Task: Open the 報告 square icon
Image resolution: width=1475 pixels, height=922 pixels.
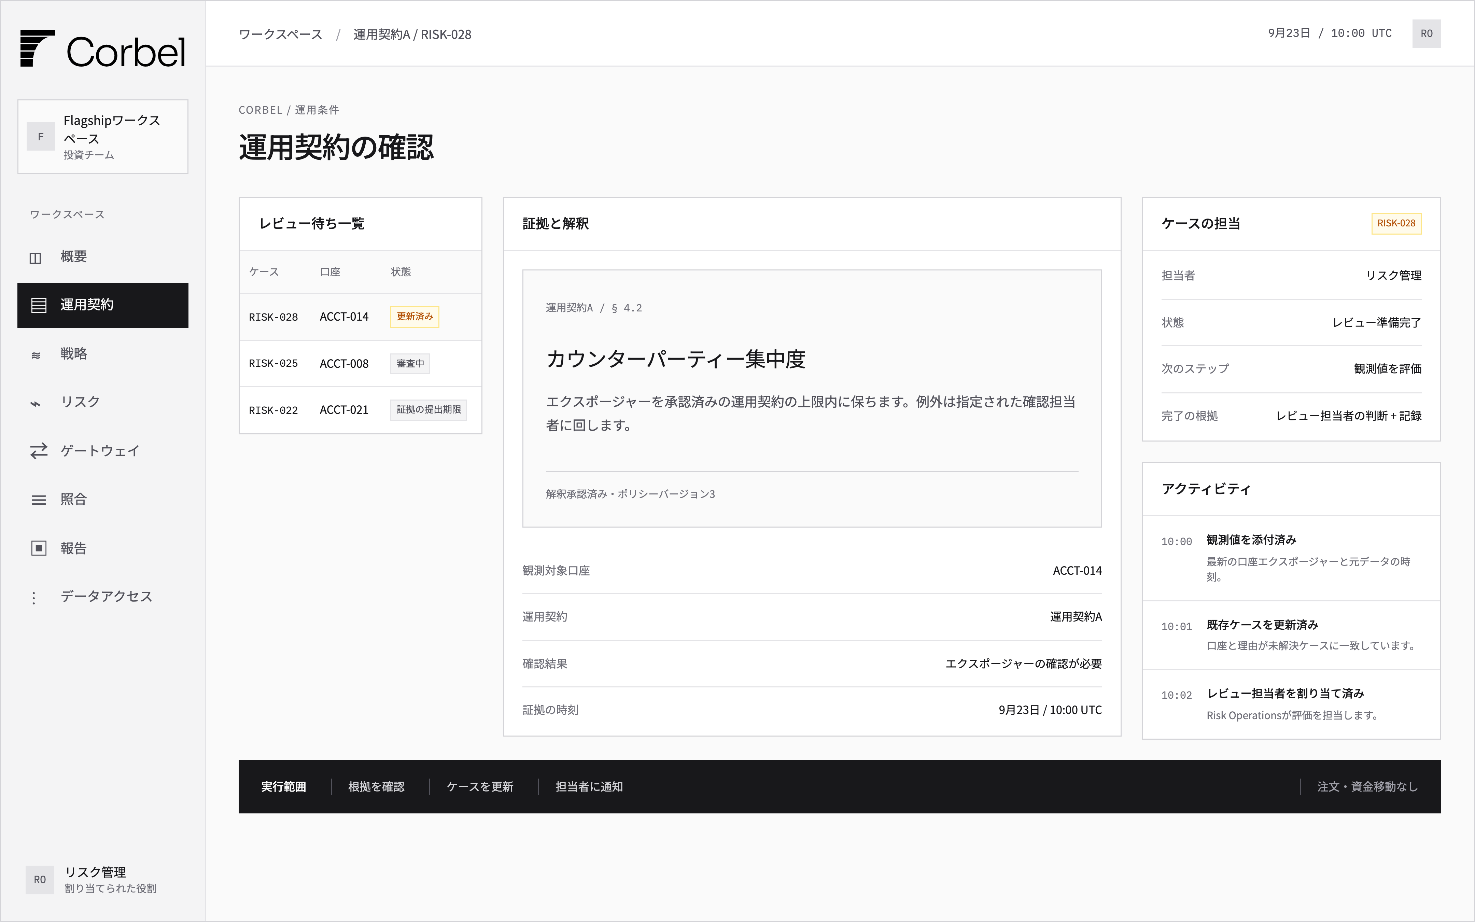Action: [38, 548]
